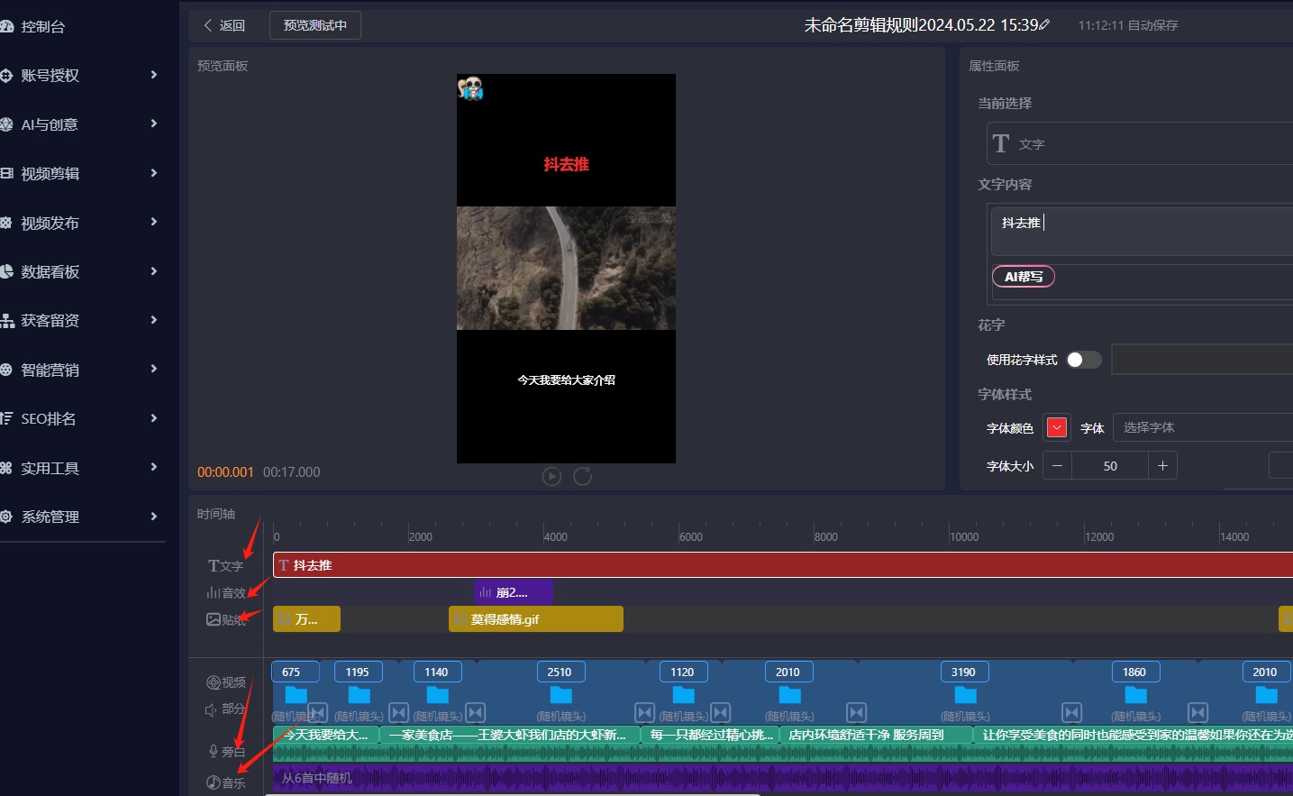The height and width of the screenshot is (796, 1293).
Task: Open the folder icon of the 2510 video clip
Action: point(560,695)
